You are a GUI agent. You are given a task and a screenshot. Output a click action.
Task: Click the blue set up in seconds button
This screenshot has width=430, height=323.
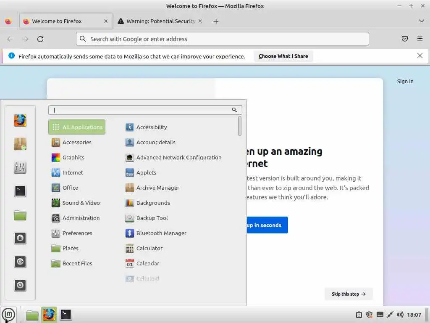pyautogui.click(x=267, y=225)
